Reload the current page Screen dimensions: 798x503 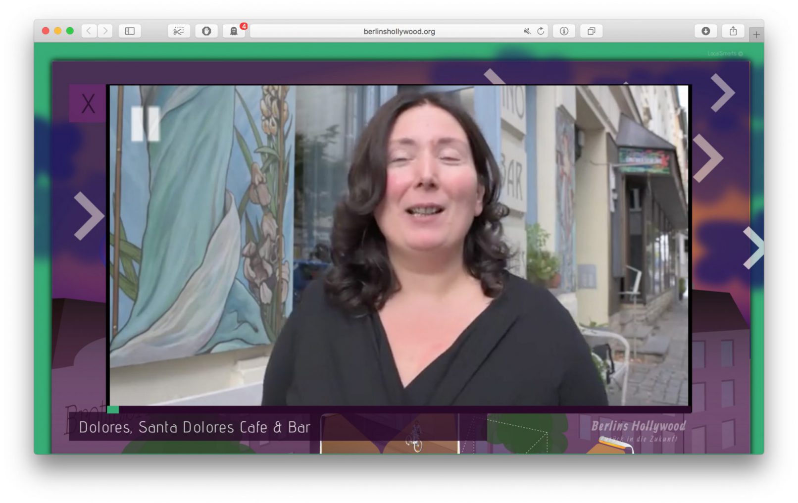541,31
